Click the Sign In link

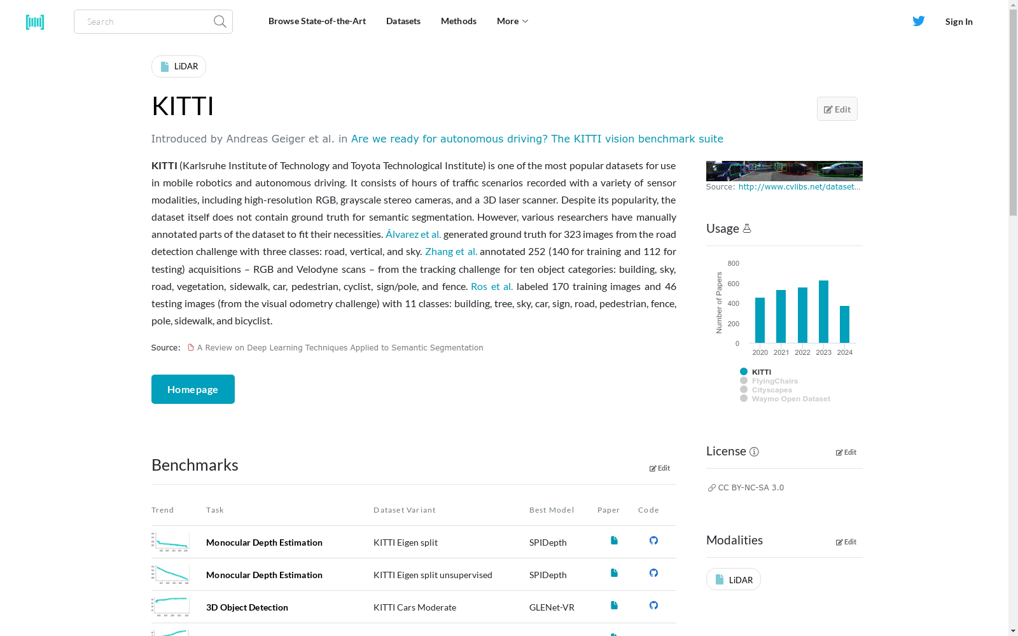959,22
